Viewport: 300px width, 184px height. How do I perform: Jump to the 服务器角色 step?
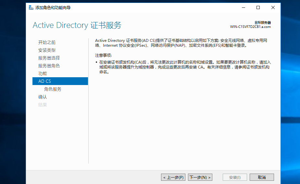49,66
